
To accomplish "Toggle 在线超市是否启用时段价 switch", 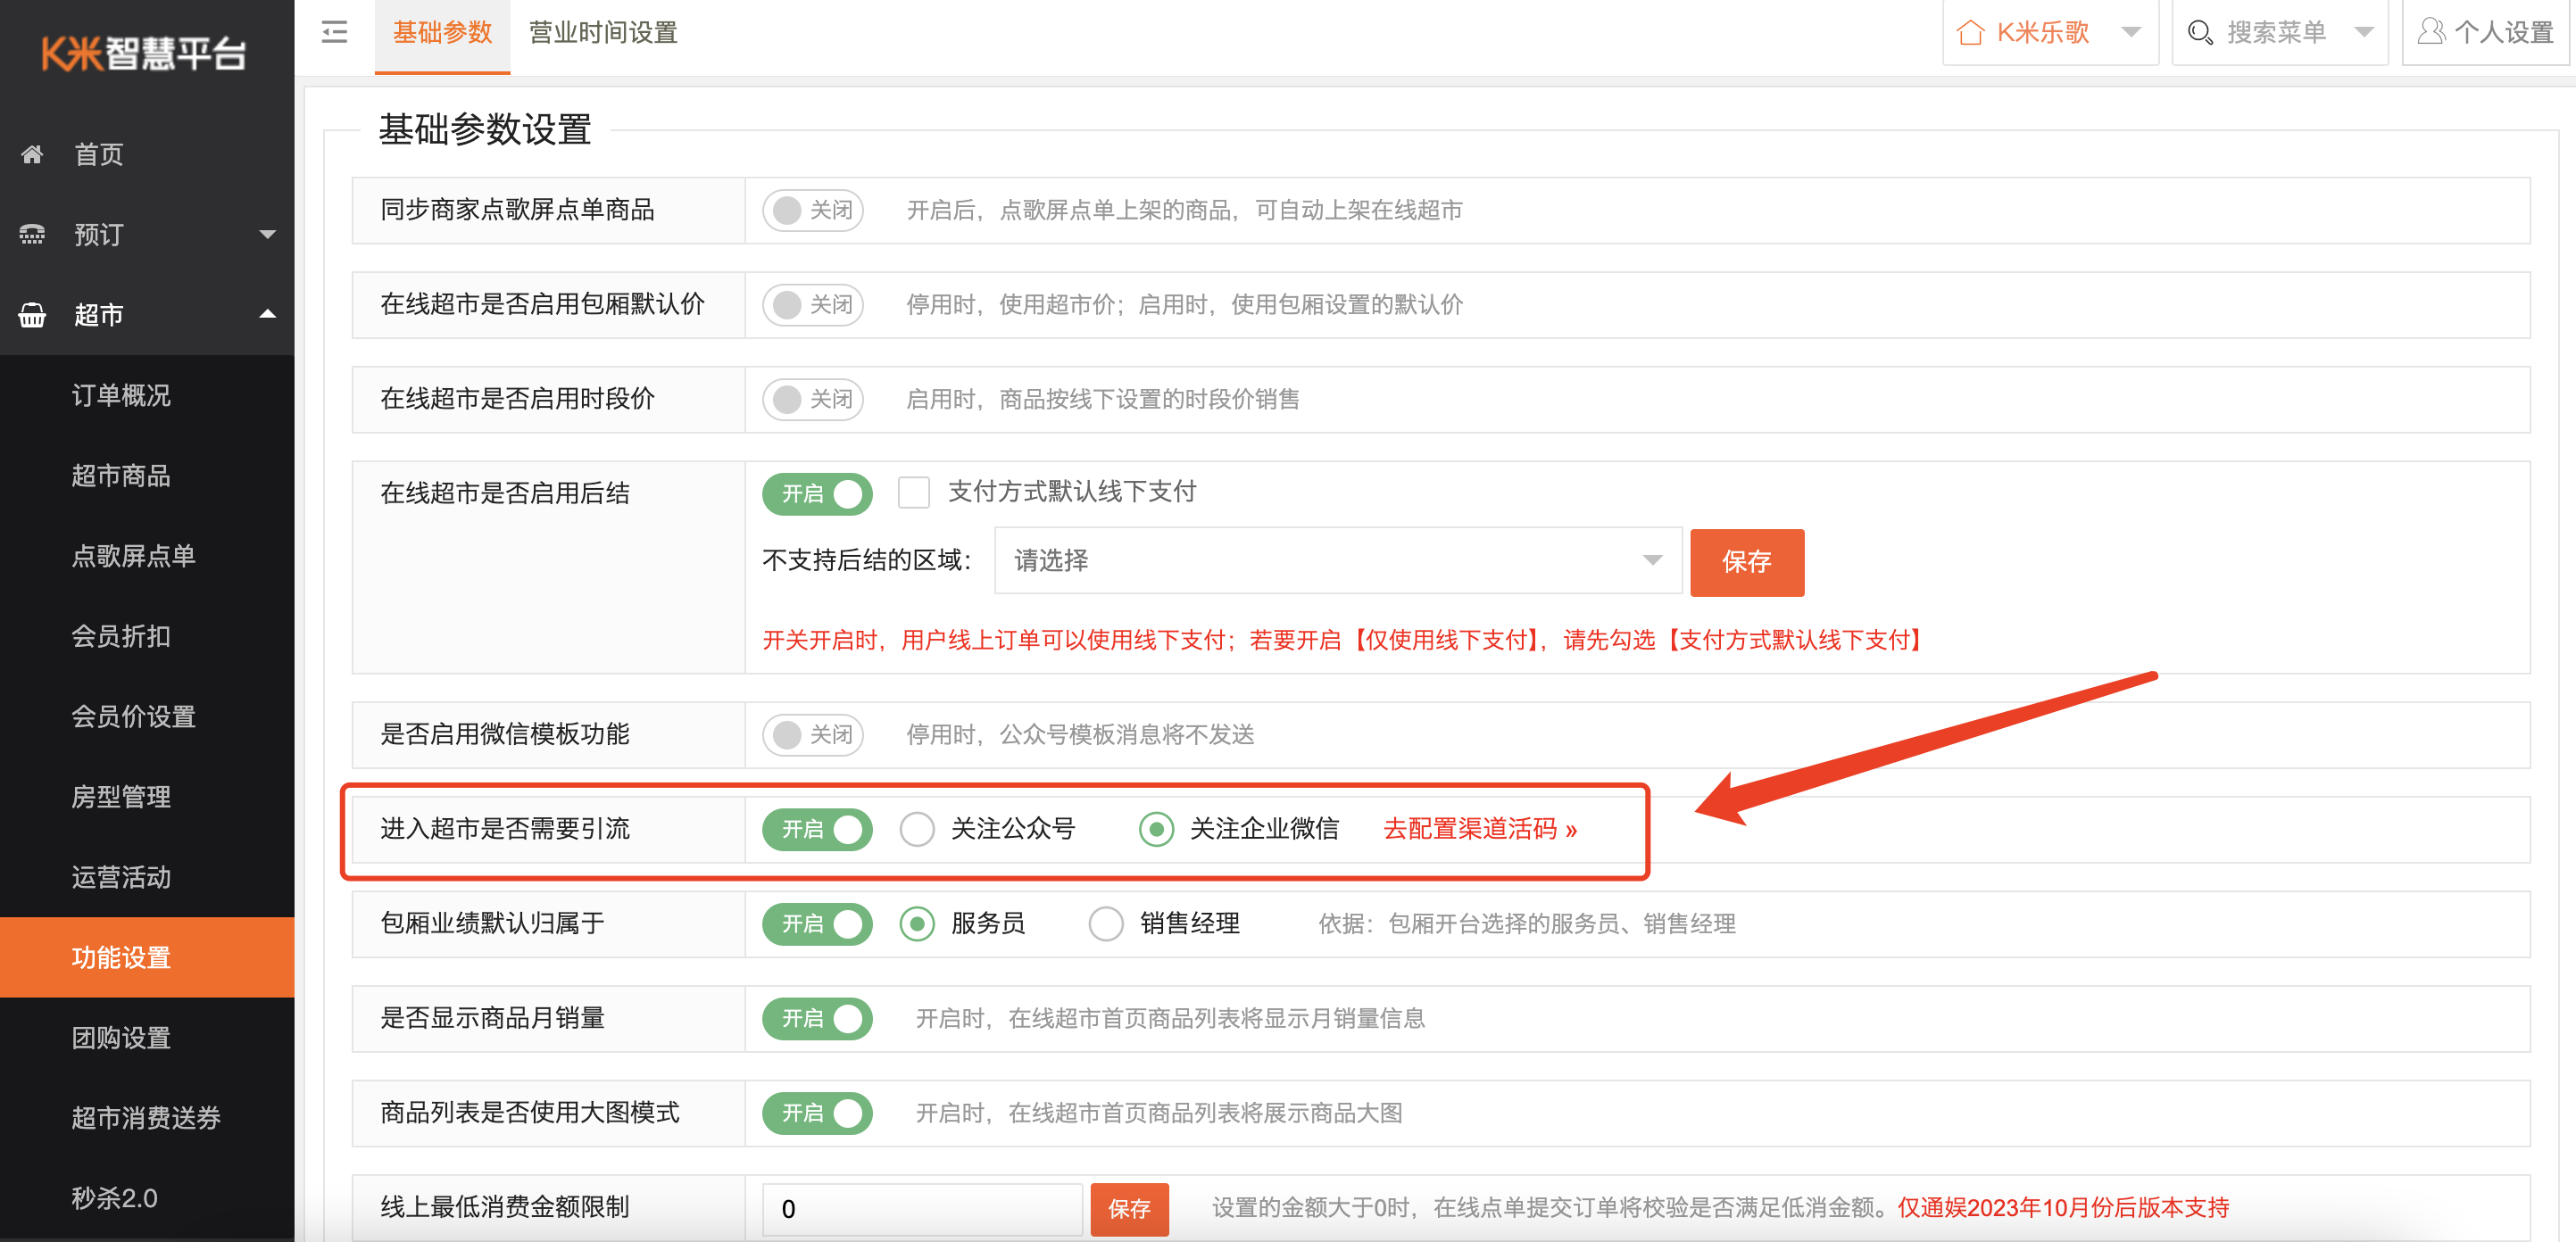I will tap(813, 399).
